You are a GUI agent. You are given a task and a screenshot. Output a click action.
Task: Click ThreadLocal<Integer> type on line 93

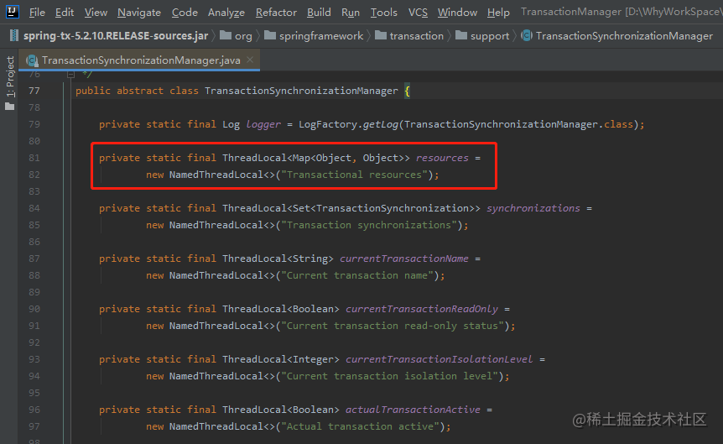[x=281, y=359]
